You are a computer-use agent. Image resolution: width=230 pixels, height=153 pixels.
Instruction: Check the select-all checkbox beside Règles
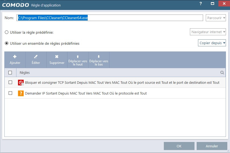10,72
